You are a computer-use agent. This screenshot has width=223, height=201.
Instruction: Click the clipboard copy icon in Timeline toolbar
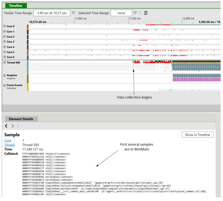click(x=146, y=13)
